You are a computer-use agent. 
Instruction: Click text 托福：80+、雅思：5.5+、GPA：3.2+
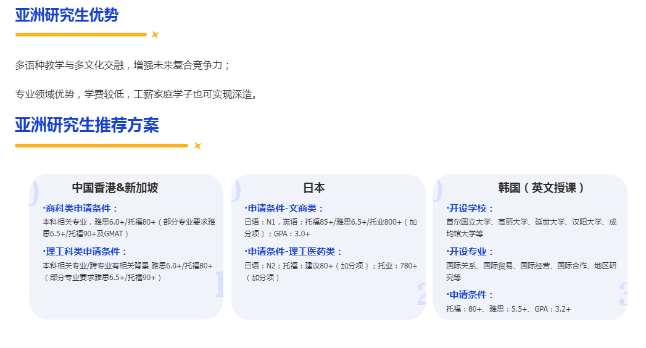click(508, 309)
